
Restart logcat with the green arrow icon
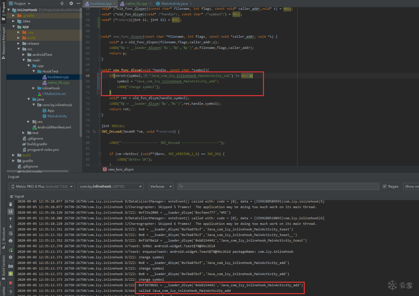10,250
